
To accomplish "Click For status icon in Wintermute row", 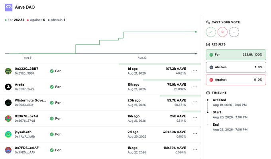I will click(x=52, y=103).
